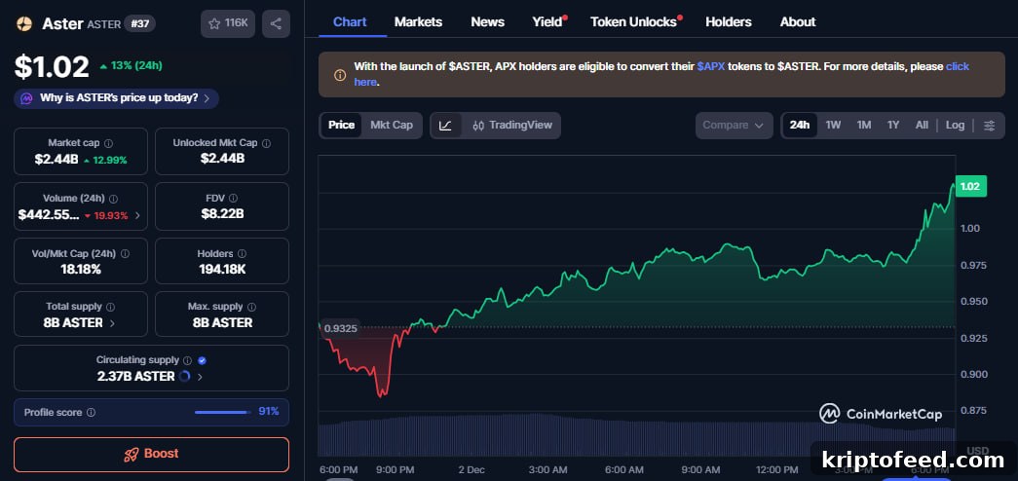Viewport: 1018px width, 481px height.
Task: Select All time range
Action: pos(922,126)
